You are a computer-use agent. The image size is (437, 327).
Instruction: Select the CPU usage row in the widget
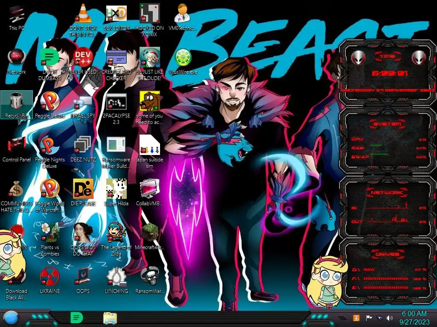coord(389,139)
